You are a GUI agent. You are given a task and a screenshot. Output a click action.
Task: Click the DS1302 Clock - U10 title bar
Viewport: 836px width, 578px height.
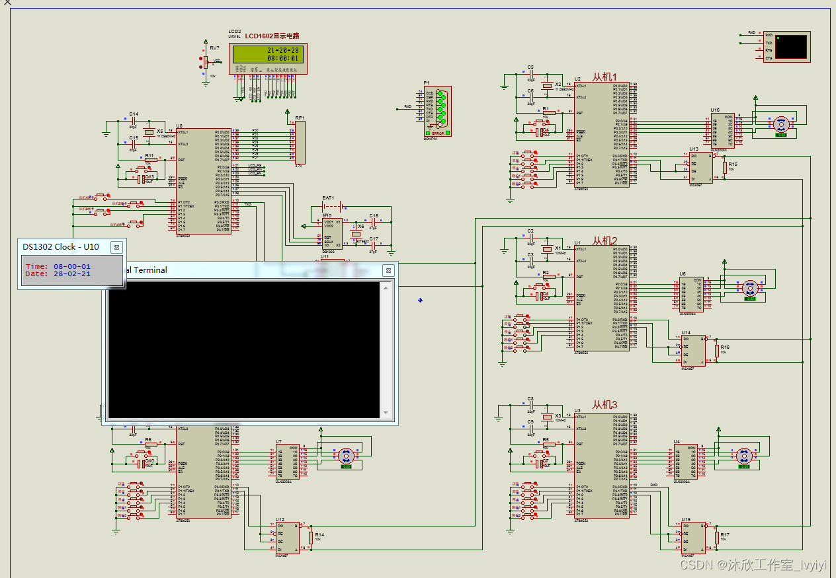click(x=71, y=247)
